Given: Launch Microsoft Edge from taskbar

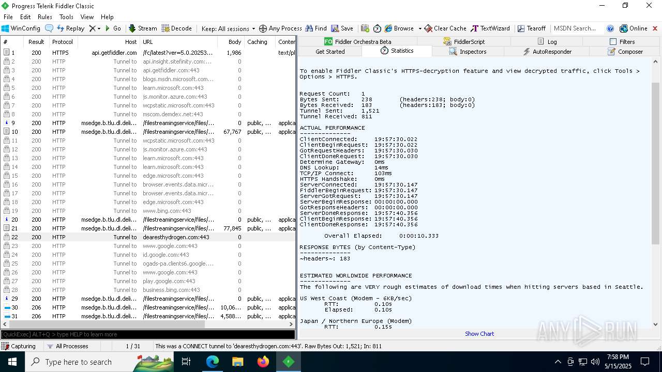Looking at the screenshot, I should point(213,362).
